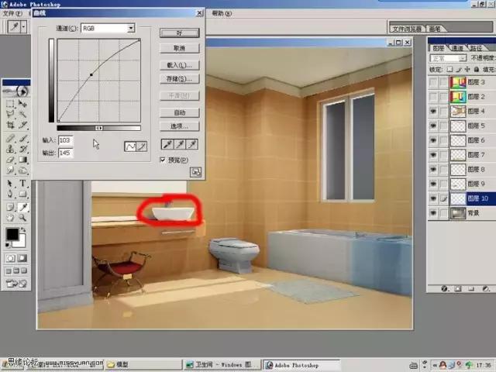
Task: Click the black foreground color swatch
Action: click(x=12, y=234)
